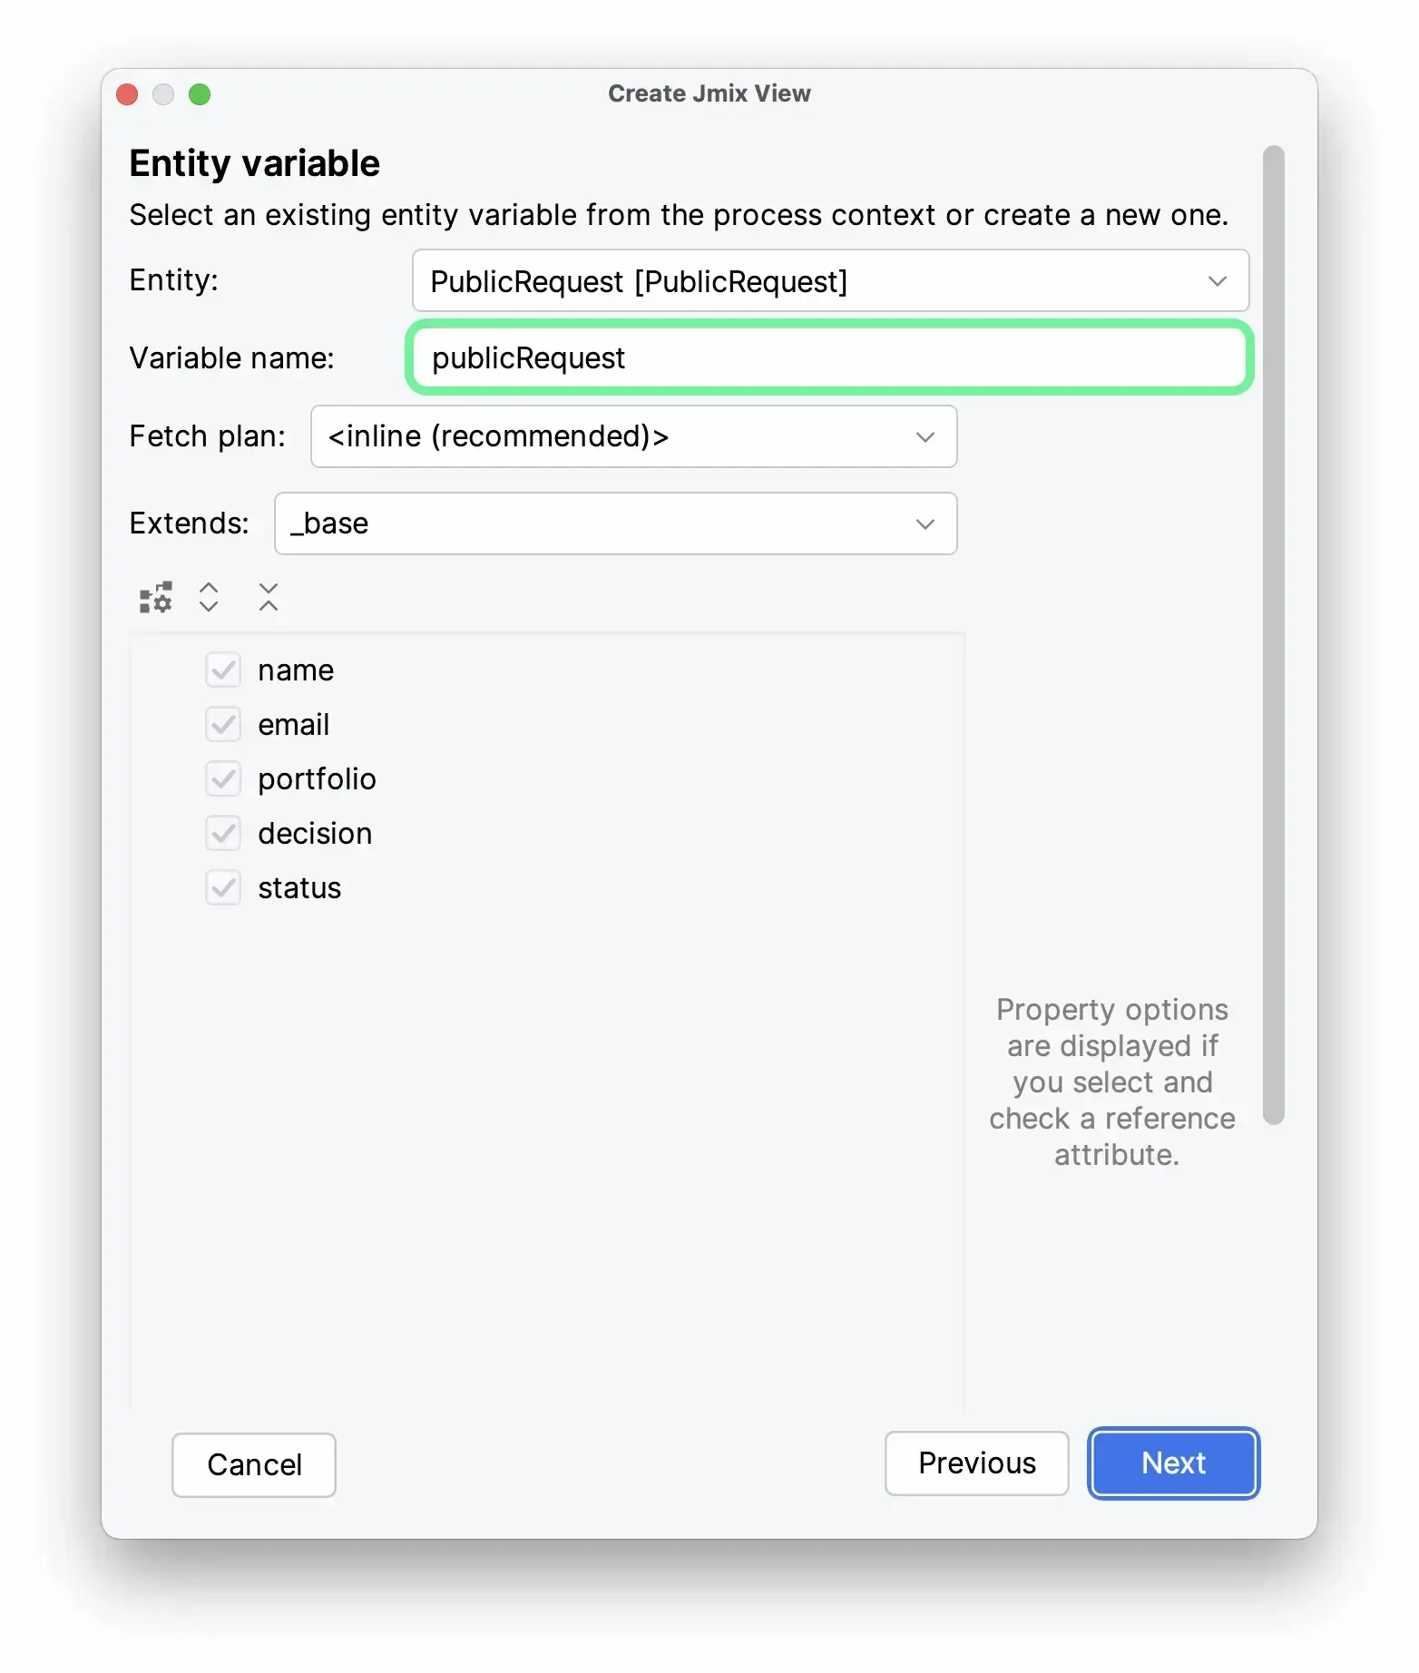This screenshot has height=1673, width=1419.
Task: Open the Fetch plan dropdown
Action: pyautogui.click(x=633, y=436)
